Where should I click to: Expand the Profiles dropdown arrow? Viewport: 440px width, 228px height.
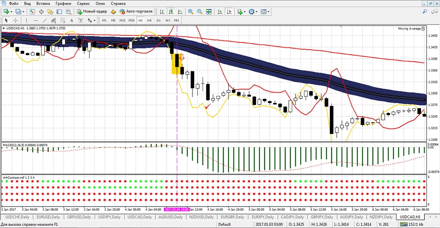click(x=23, y=12)
